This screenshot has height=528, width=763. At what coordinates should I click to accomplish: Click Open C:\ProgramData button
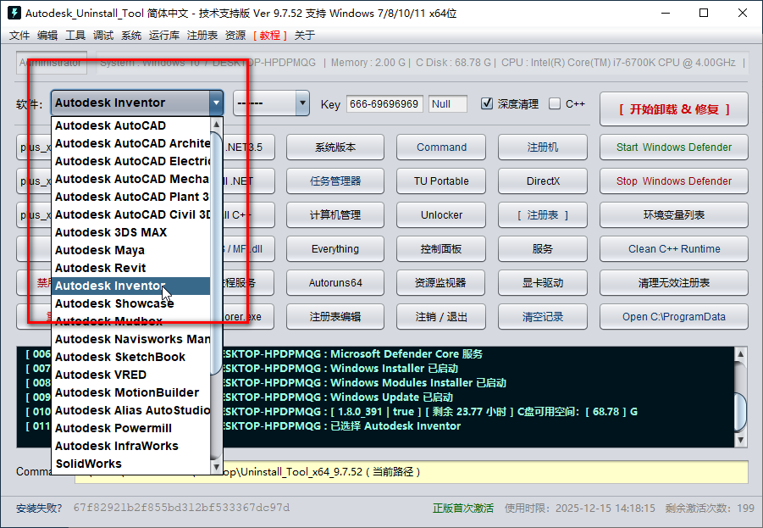[x=673, y=317]
